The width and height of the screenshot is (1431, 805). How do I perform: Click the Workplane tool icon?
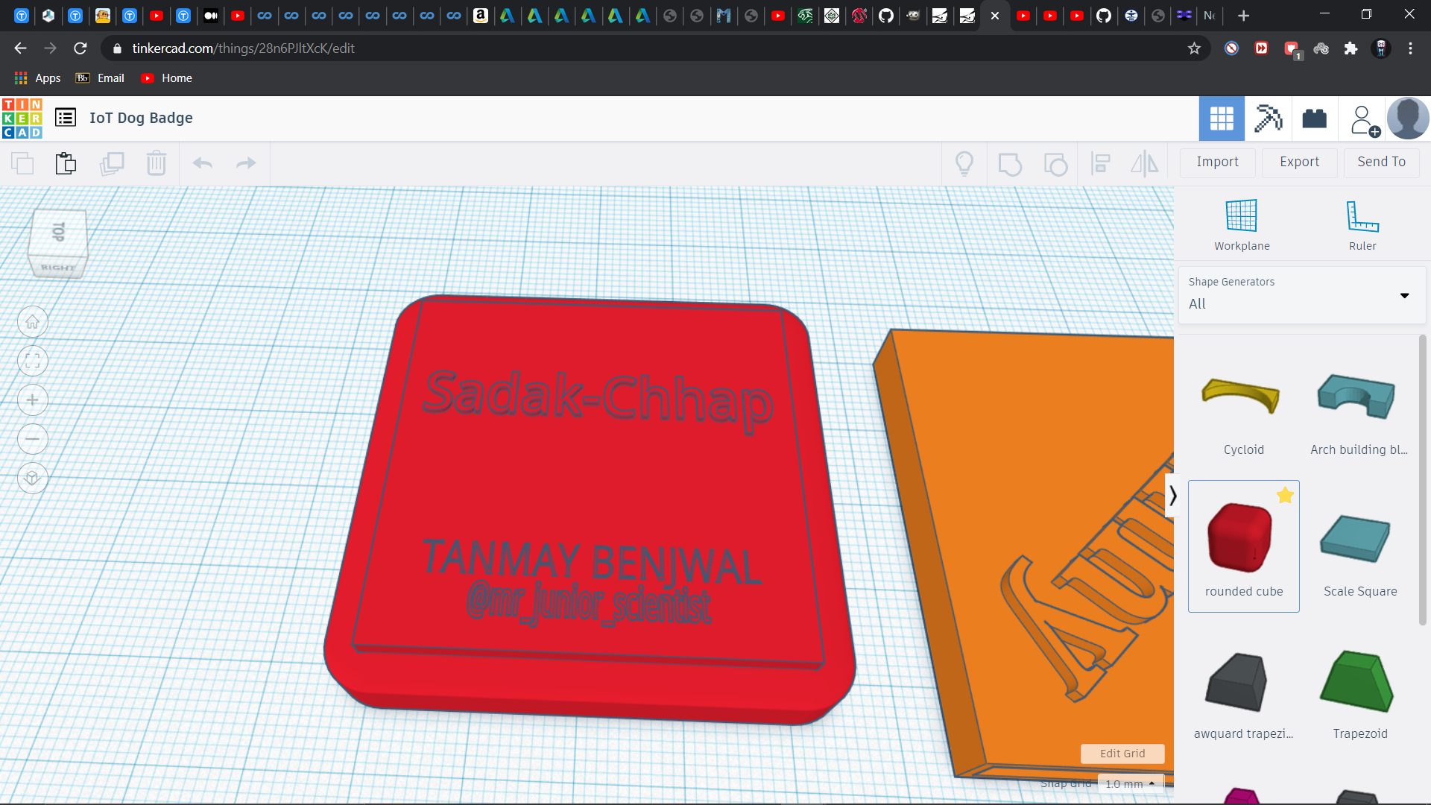coord(1241,217)
